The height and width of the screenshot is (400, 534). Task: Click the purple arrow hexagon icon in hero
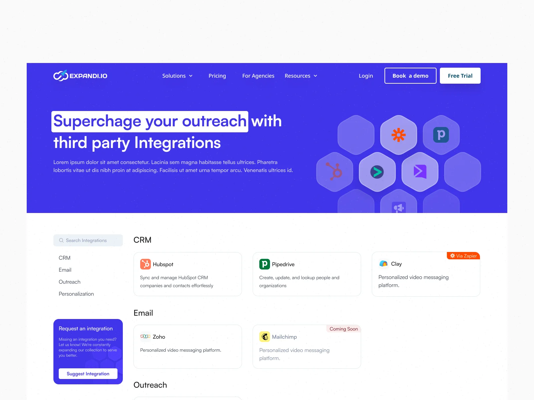pos(420,172)
